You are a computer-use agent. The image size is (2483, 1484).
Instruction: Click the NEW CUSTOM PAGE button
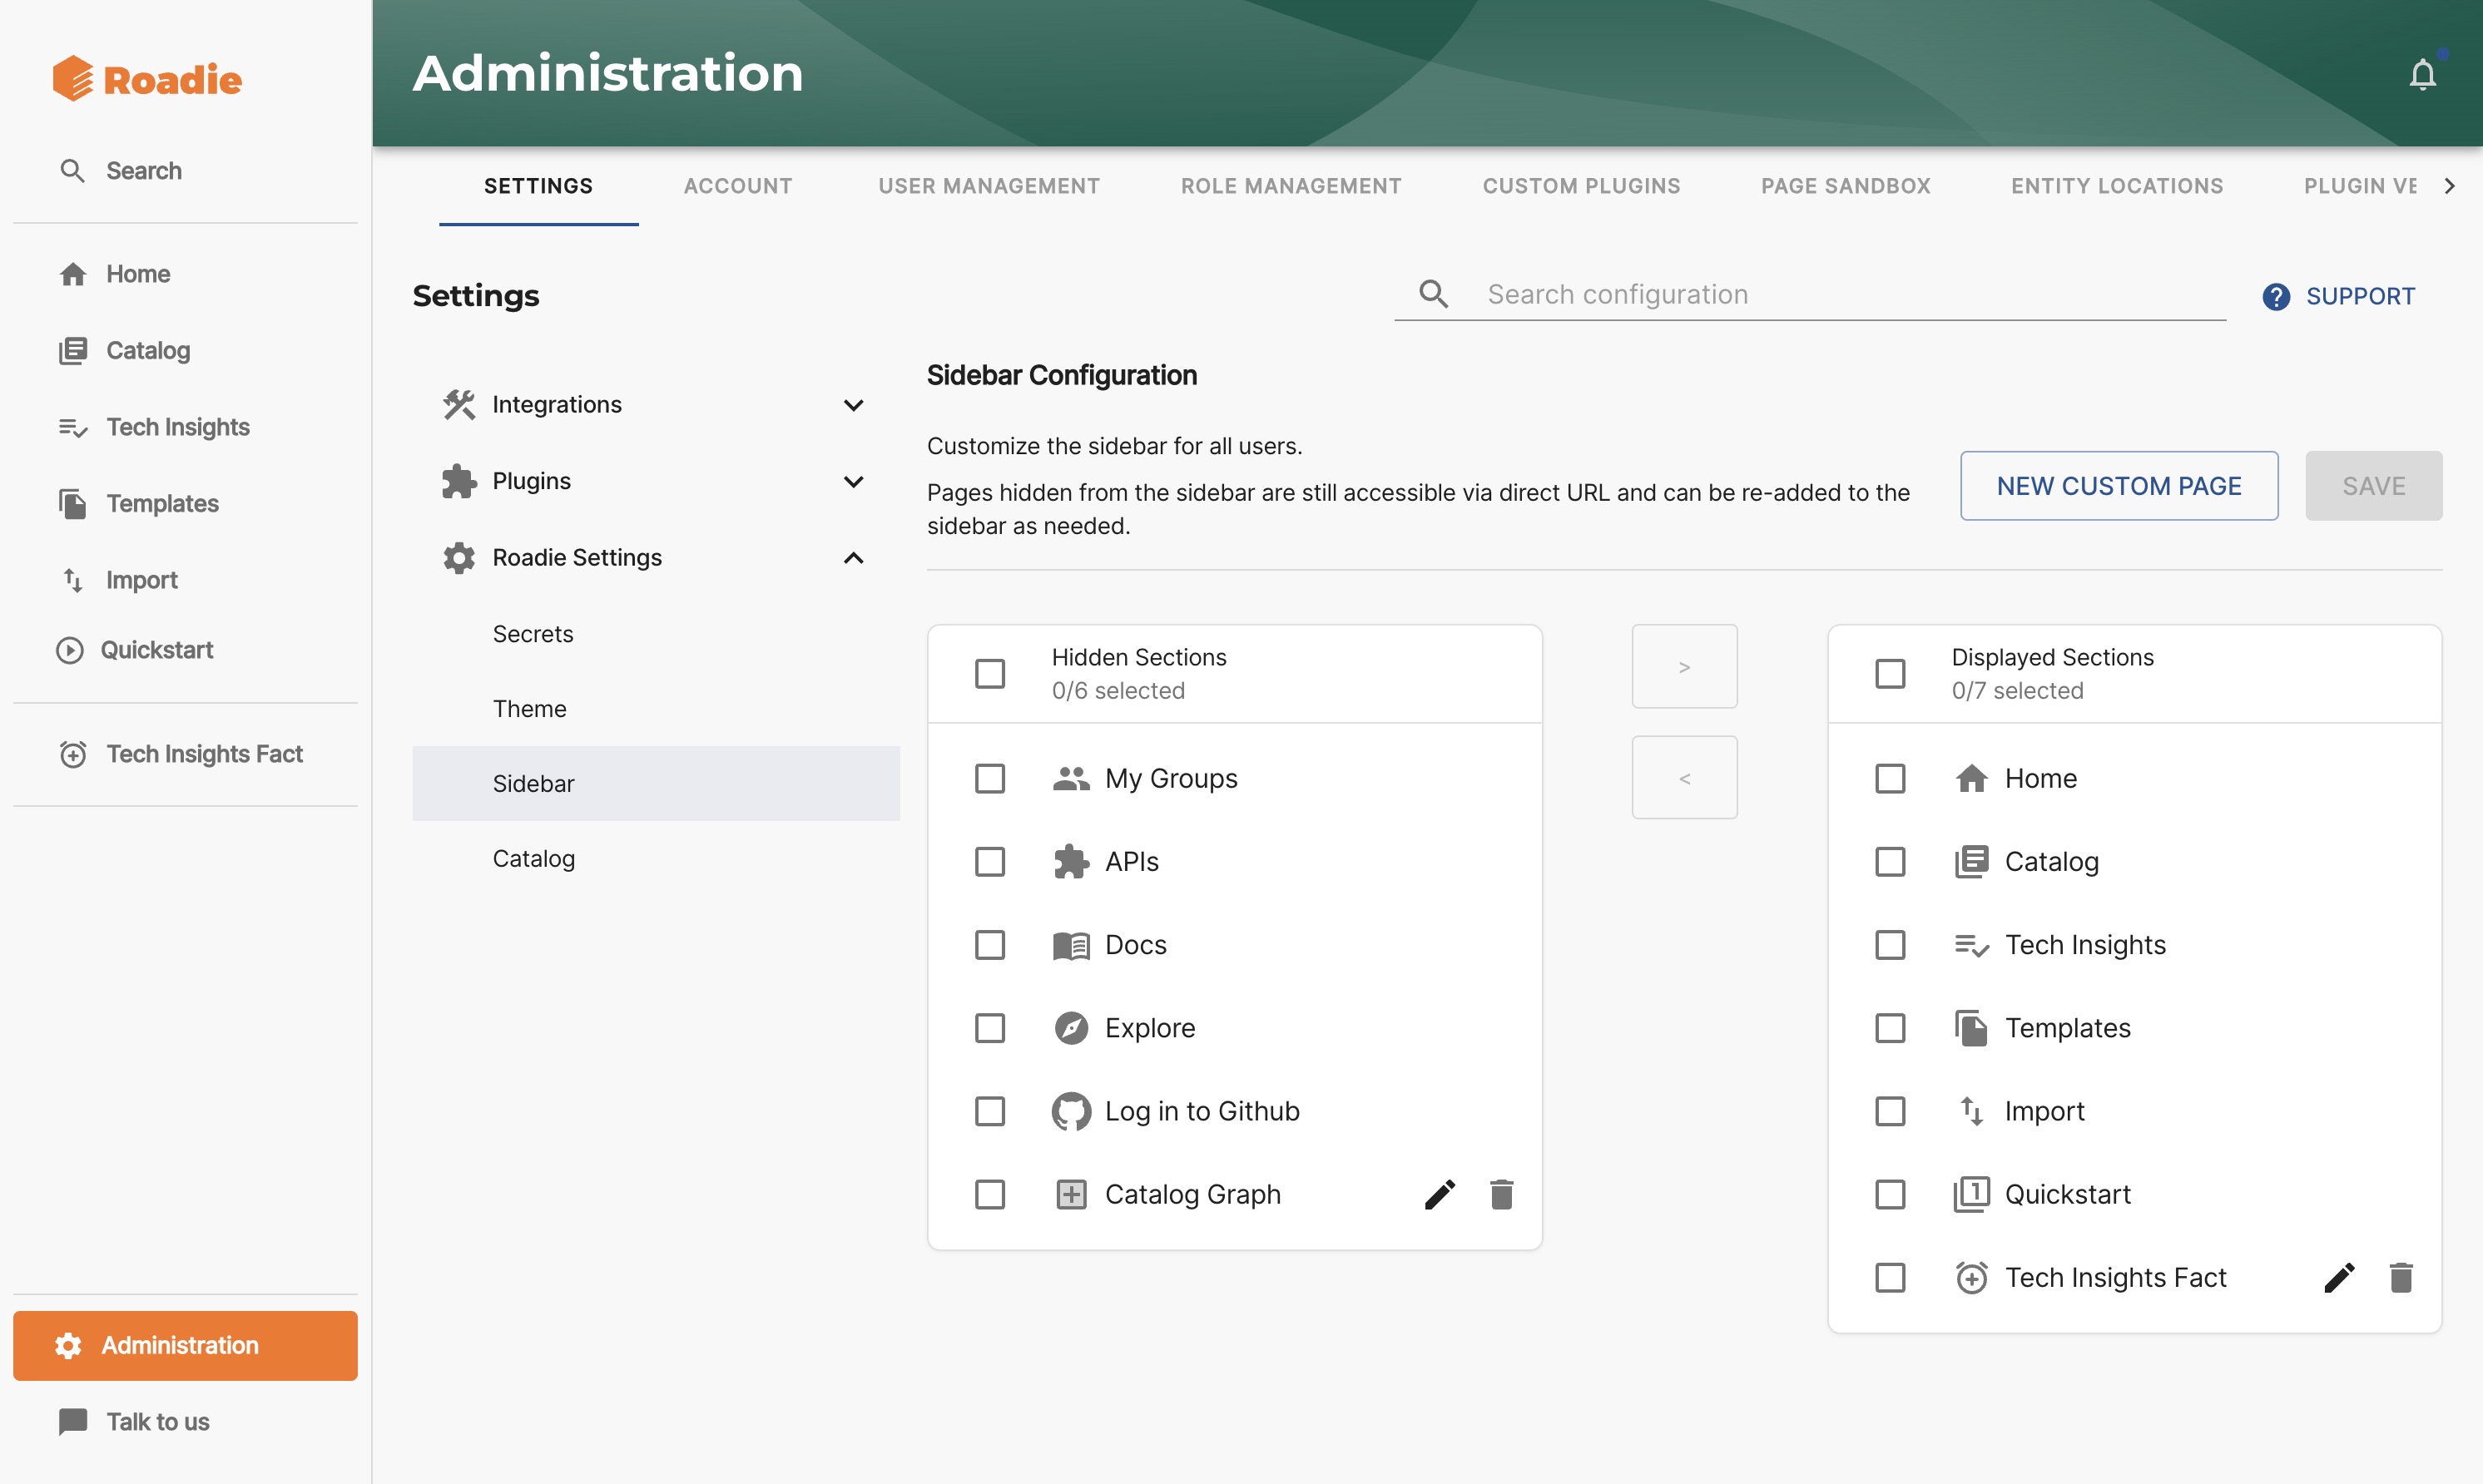tap(2119, 485)
